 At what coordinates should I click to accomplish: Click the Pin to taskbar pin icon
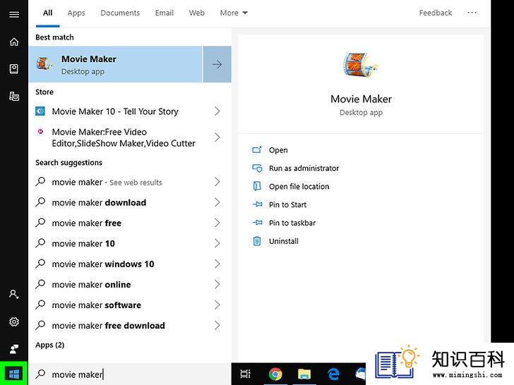click(x=257, y=223)
